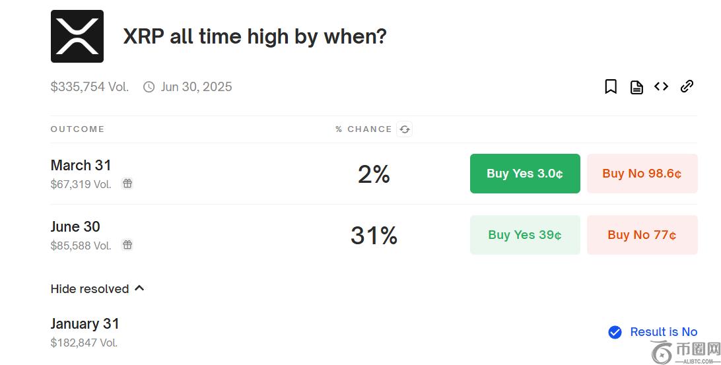This screenshot has width=721, height=365.
Task: Buy Yes at 39¢ for June 30
Action: point(525,235)
